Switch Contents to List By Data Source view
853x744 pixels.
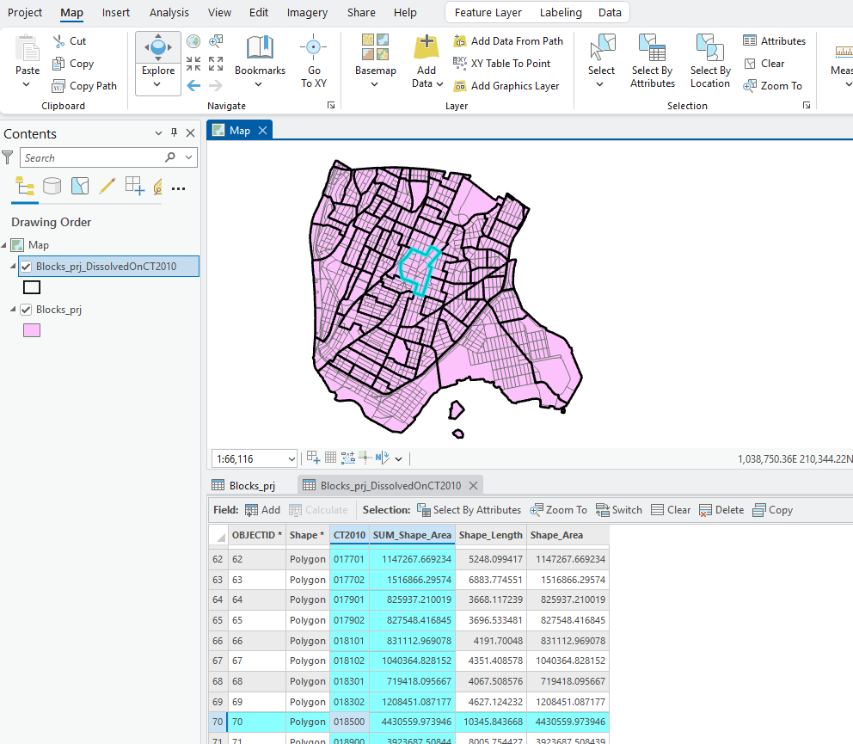point(52,186)
